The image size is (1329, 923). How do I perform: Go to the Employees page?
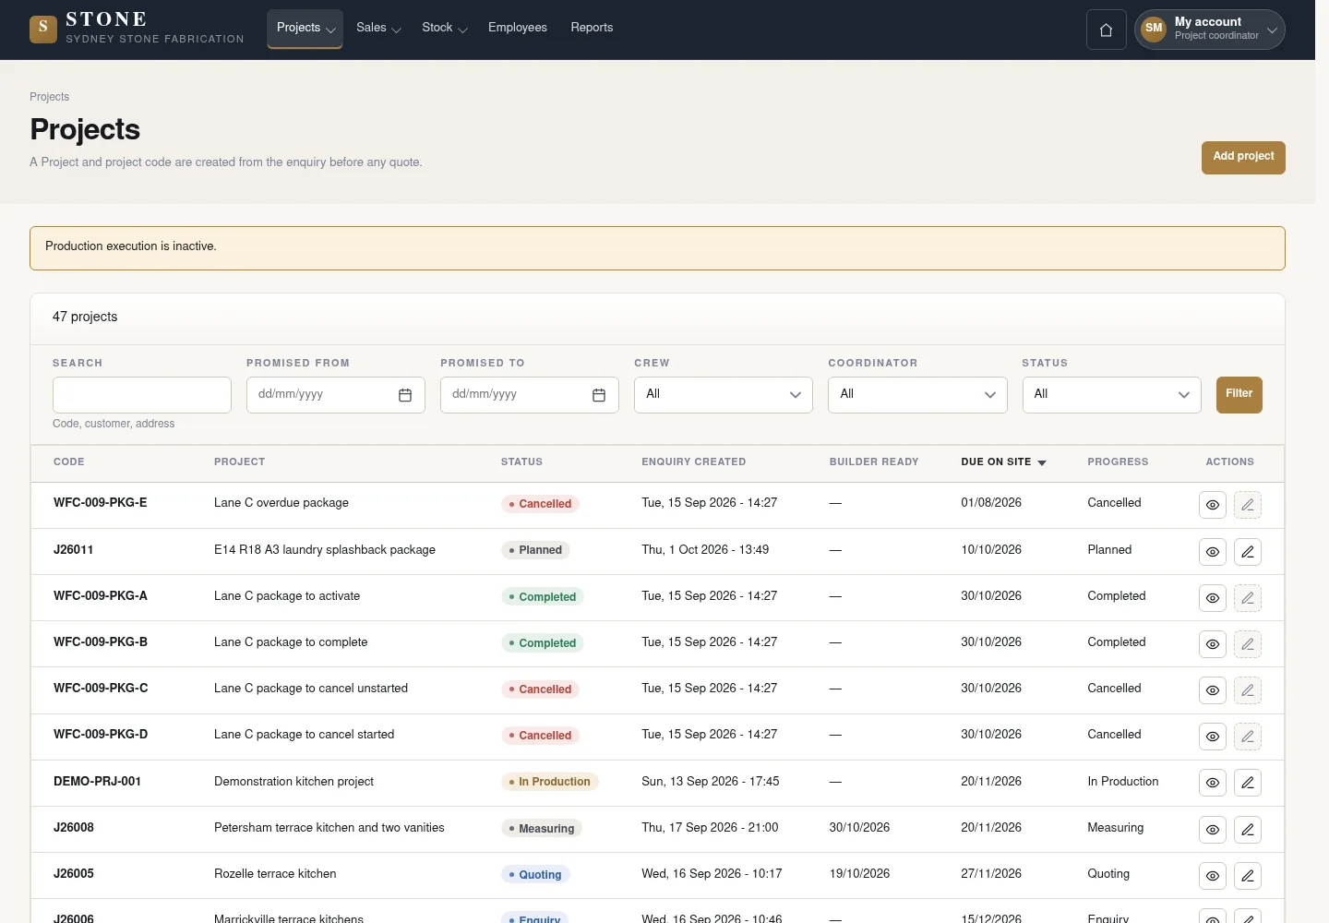point(518,28)
